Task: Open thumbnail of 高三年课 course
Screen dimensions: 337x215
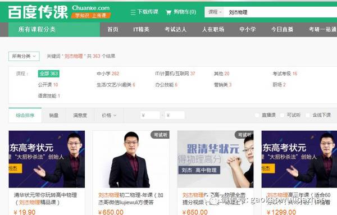Action: click(299, 159)
